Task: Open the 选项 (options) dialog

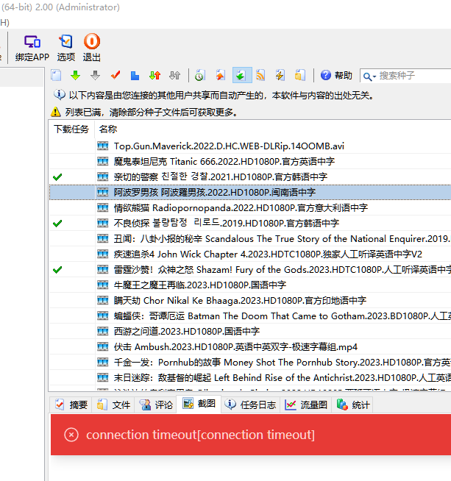Action: coord(66,48)
